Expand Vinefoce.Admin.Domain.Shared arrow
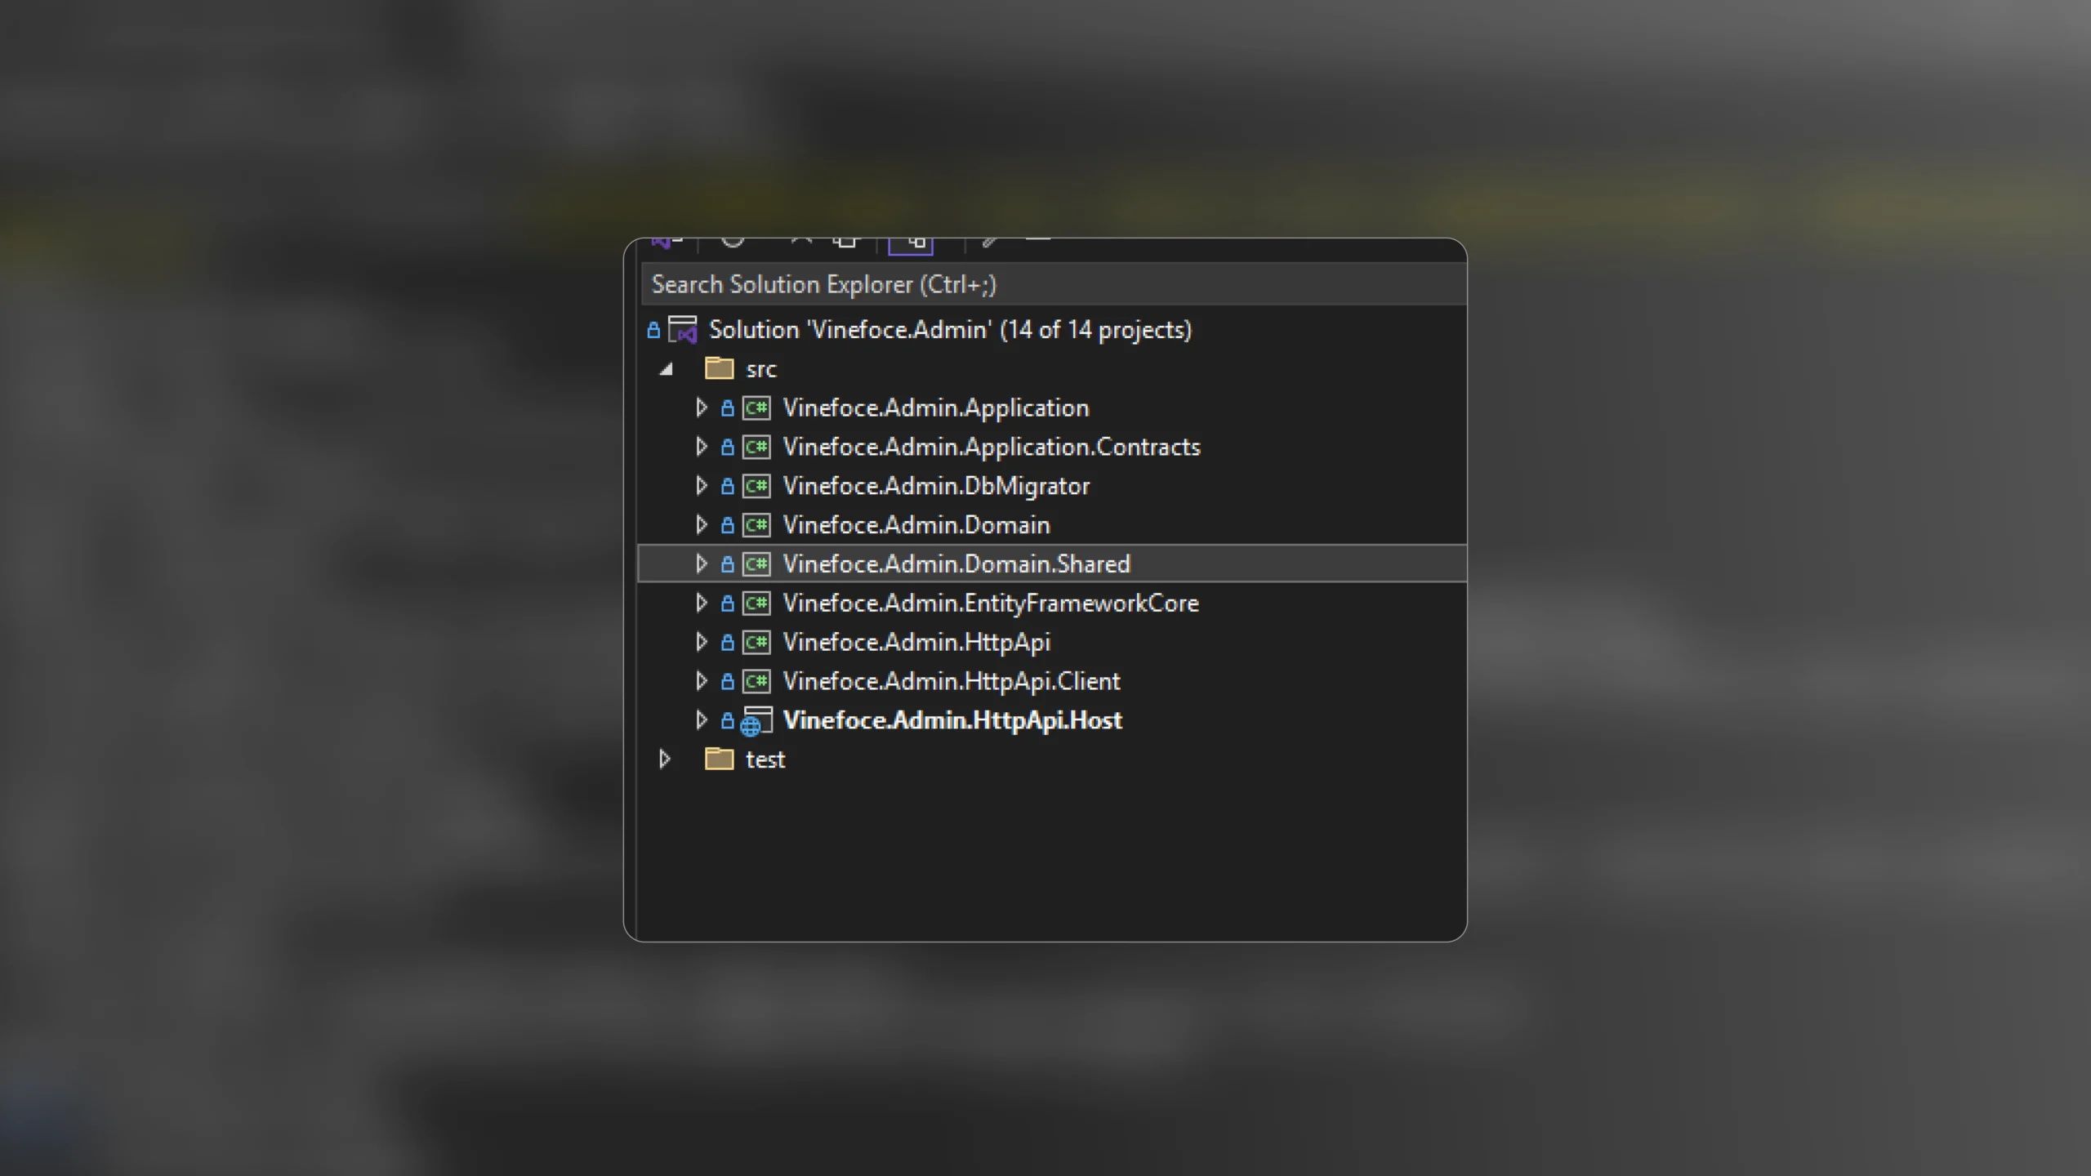This screenshot has height=1176, width=2091. (701, 563)
